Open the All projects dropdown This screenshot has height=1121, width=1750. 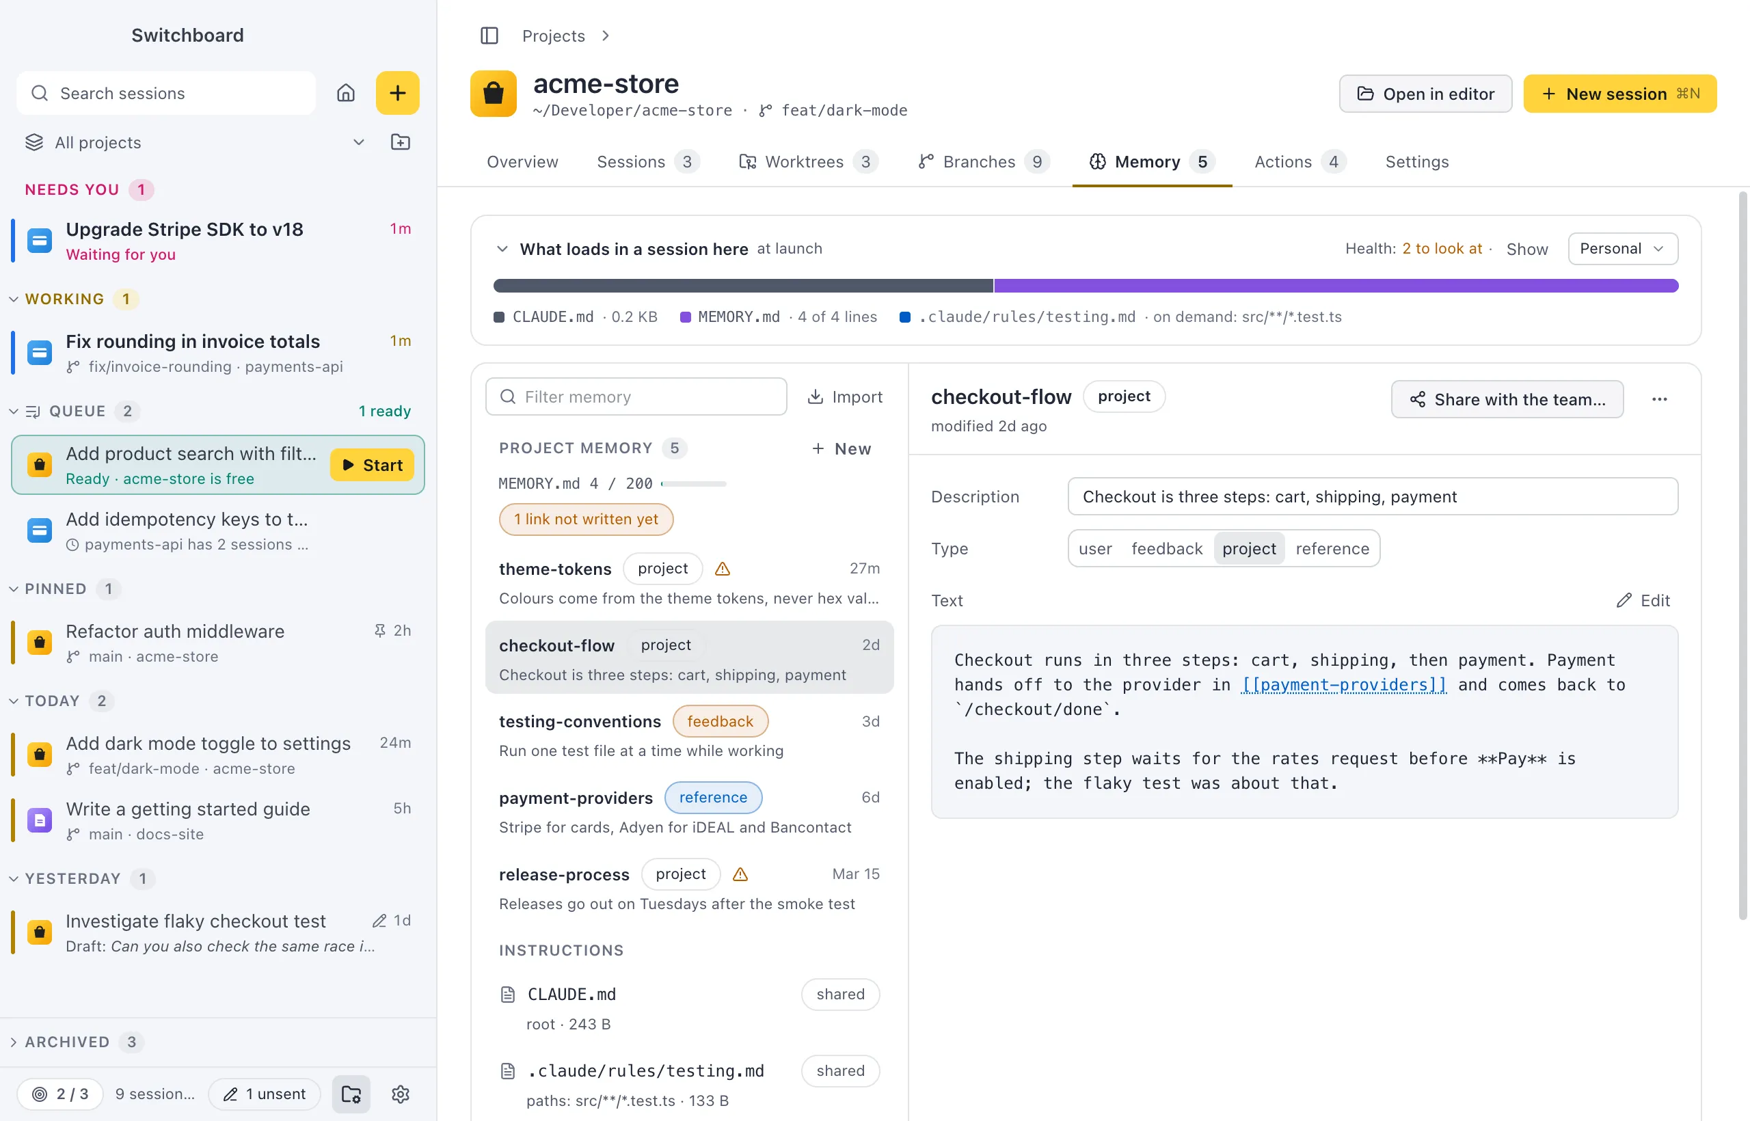(x=196, y=142)
